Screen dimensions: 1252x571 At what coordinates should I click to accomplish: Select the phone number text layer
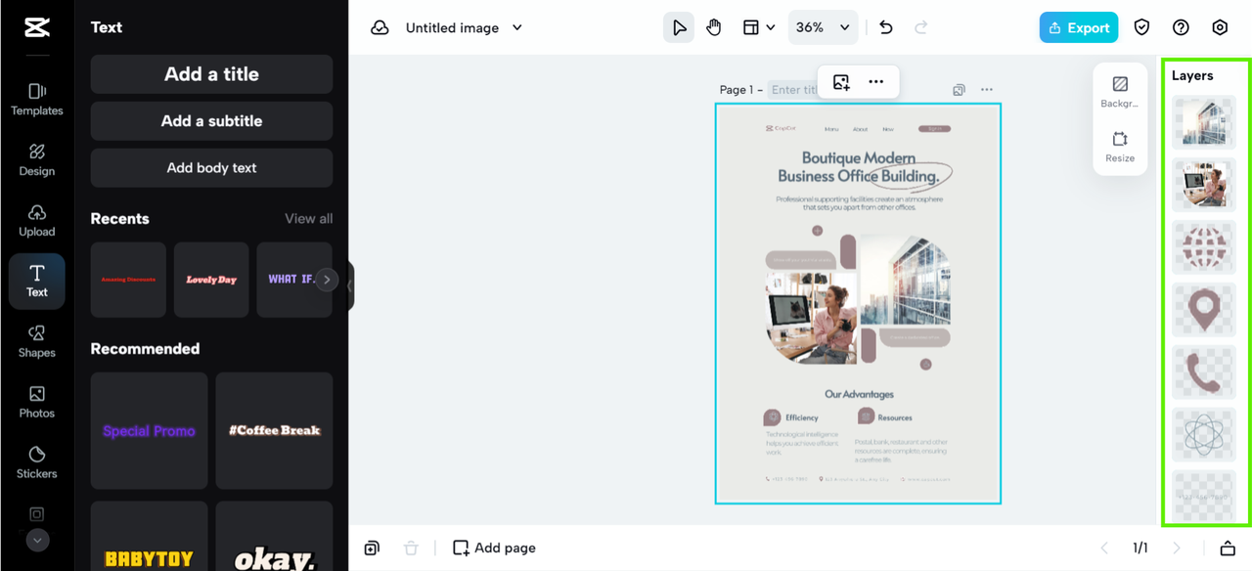point(1204,496)
